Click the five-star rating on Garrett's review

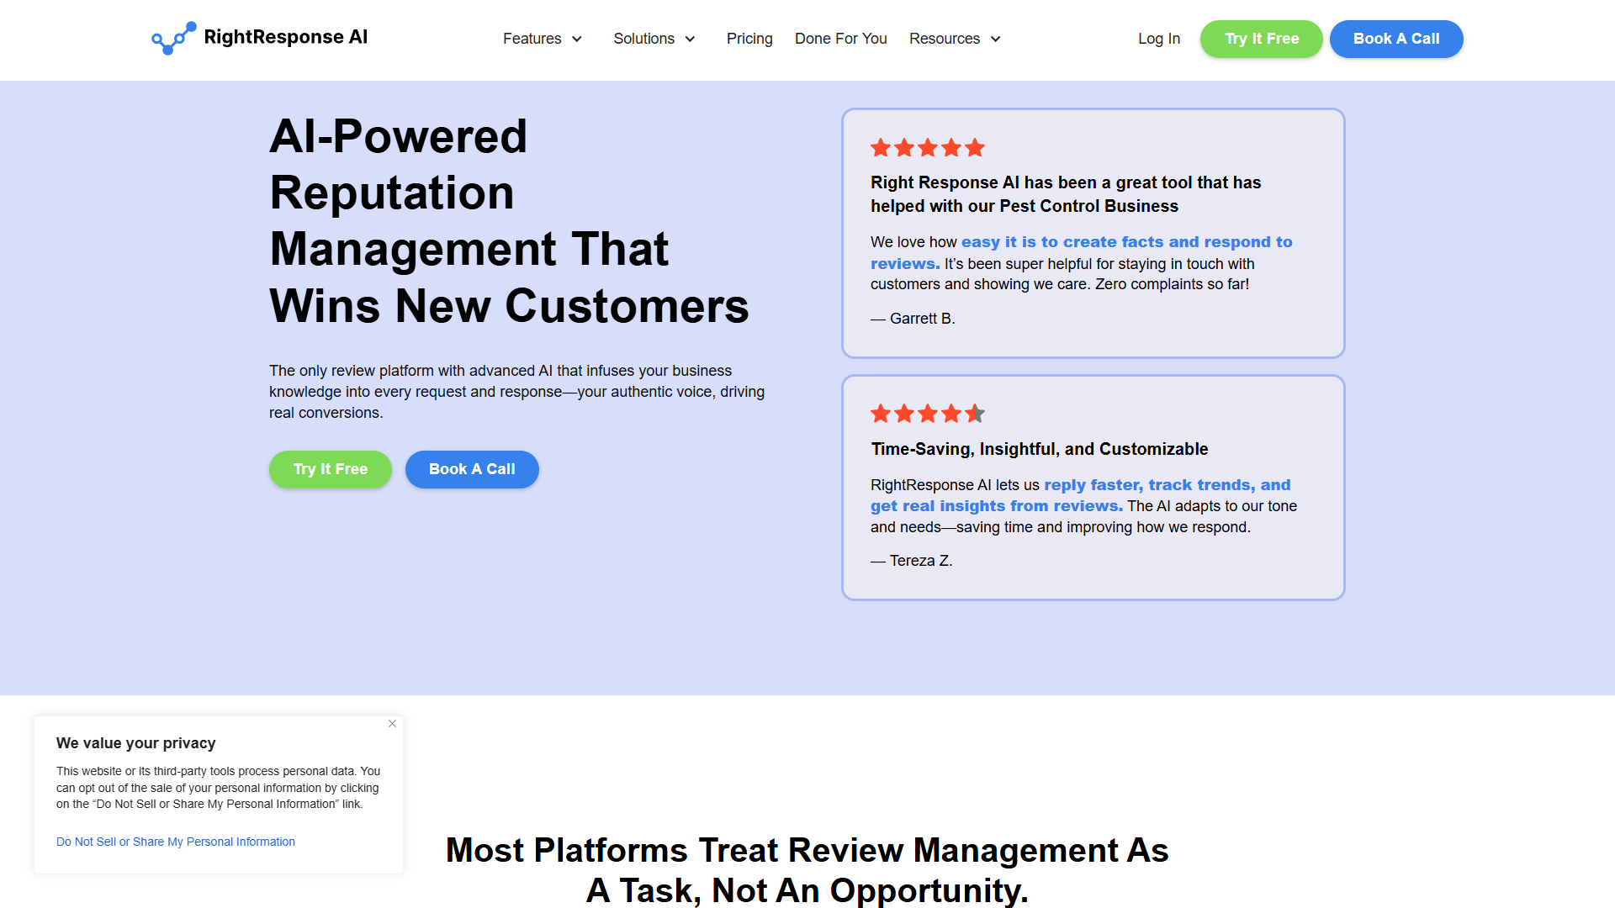click(928, 148)
